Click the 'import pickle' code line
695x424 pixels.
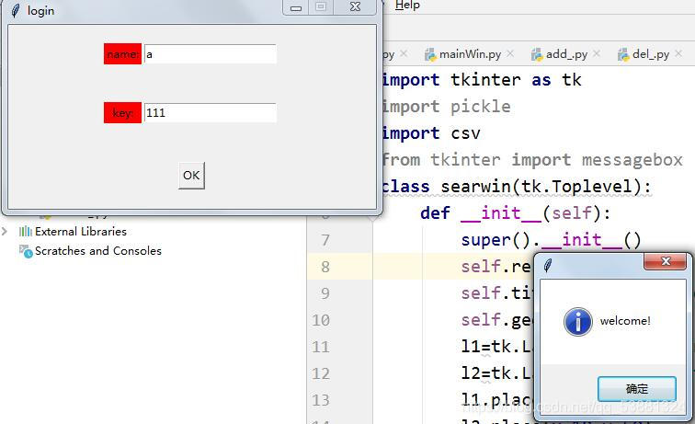(x=447, y=107)
